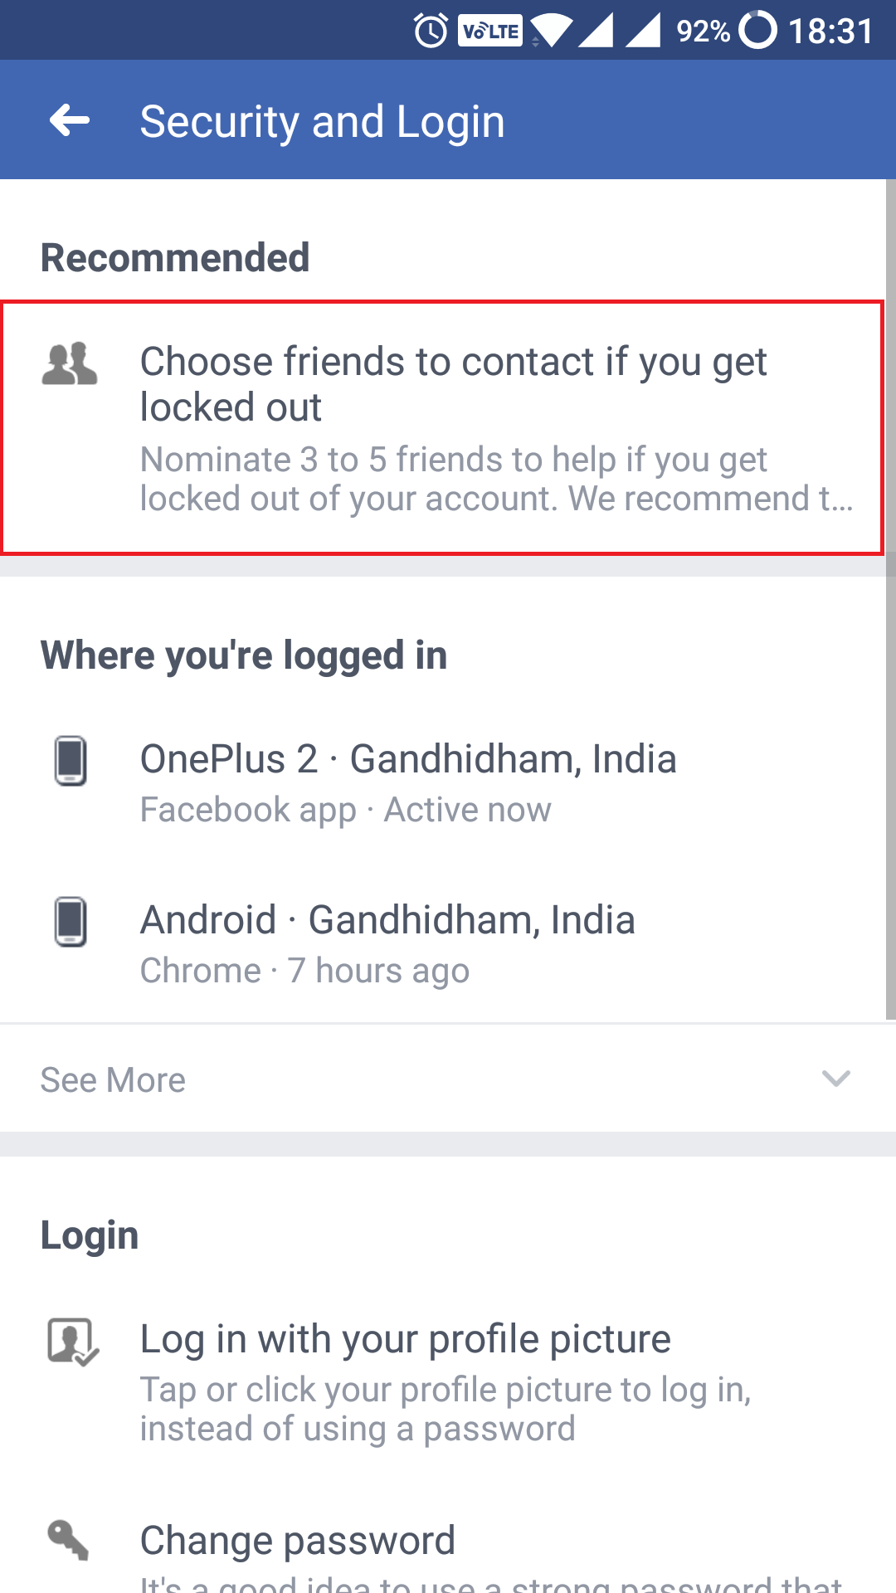Tap the alarm clock status icon

[x=431, y=32]
